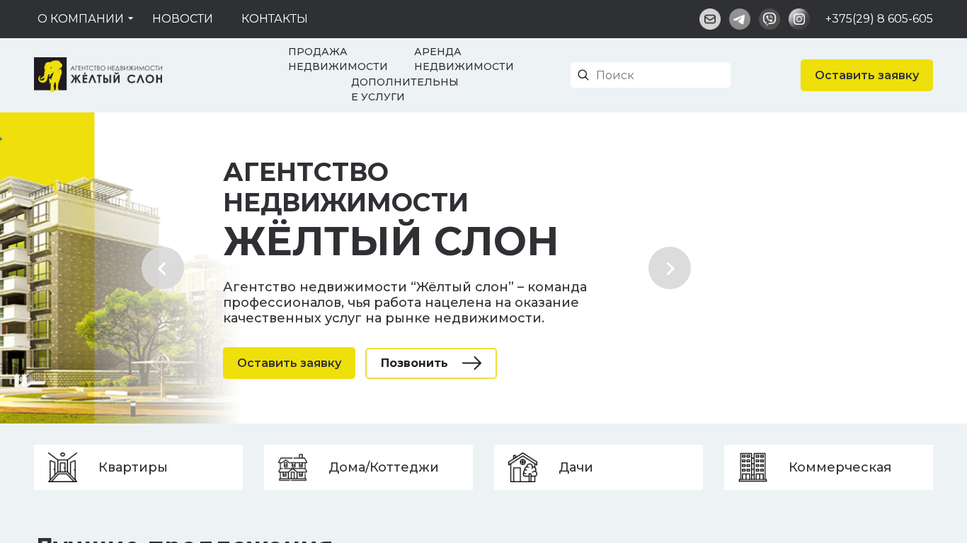Open ПРОДАЖА НЕДВИЖИМОСТИ section
This screenshot has height=543, width=967.
click(x=338, y=59)
